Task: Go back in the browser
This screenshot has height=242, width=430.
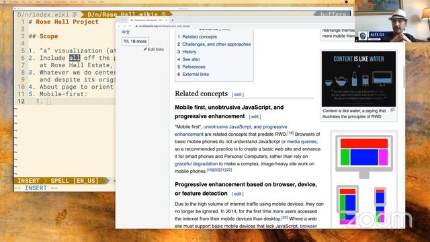Action: pos(119,26)
